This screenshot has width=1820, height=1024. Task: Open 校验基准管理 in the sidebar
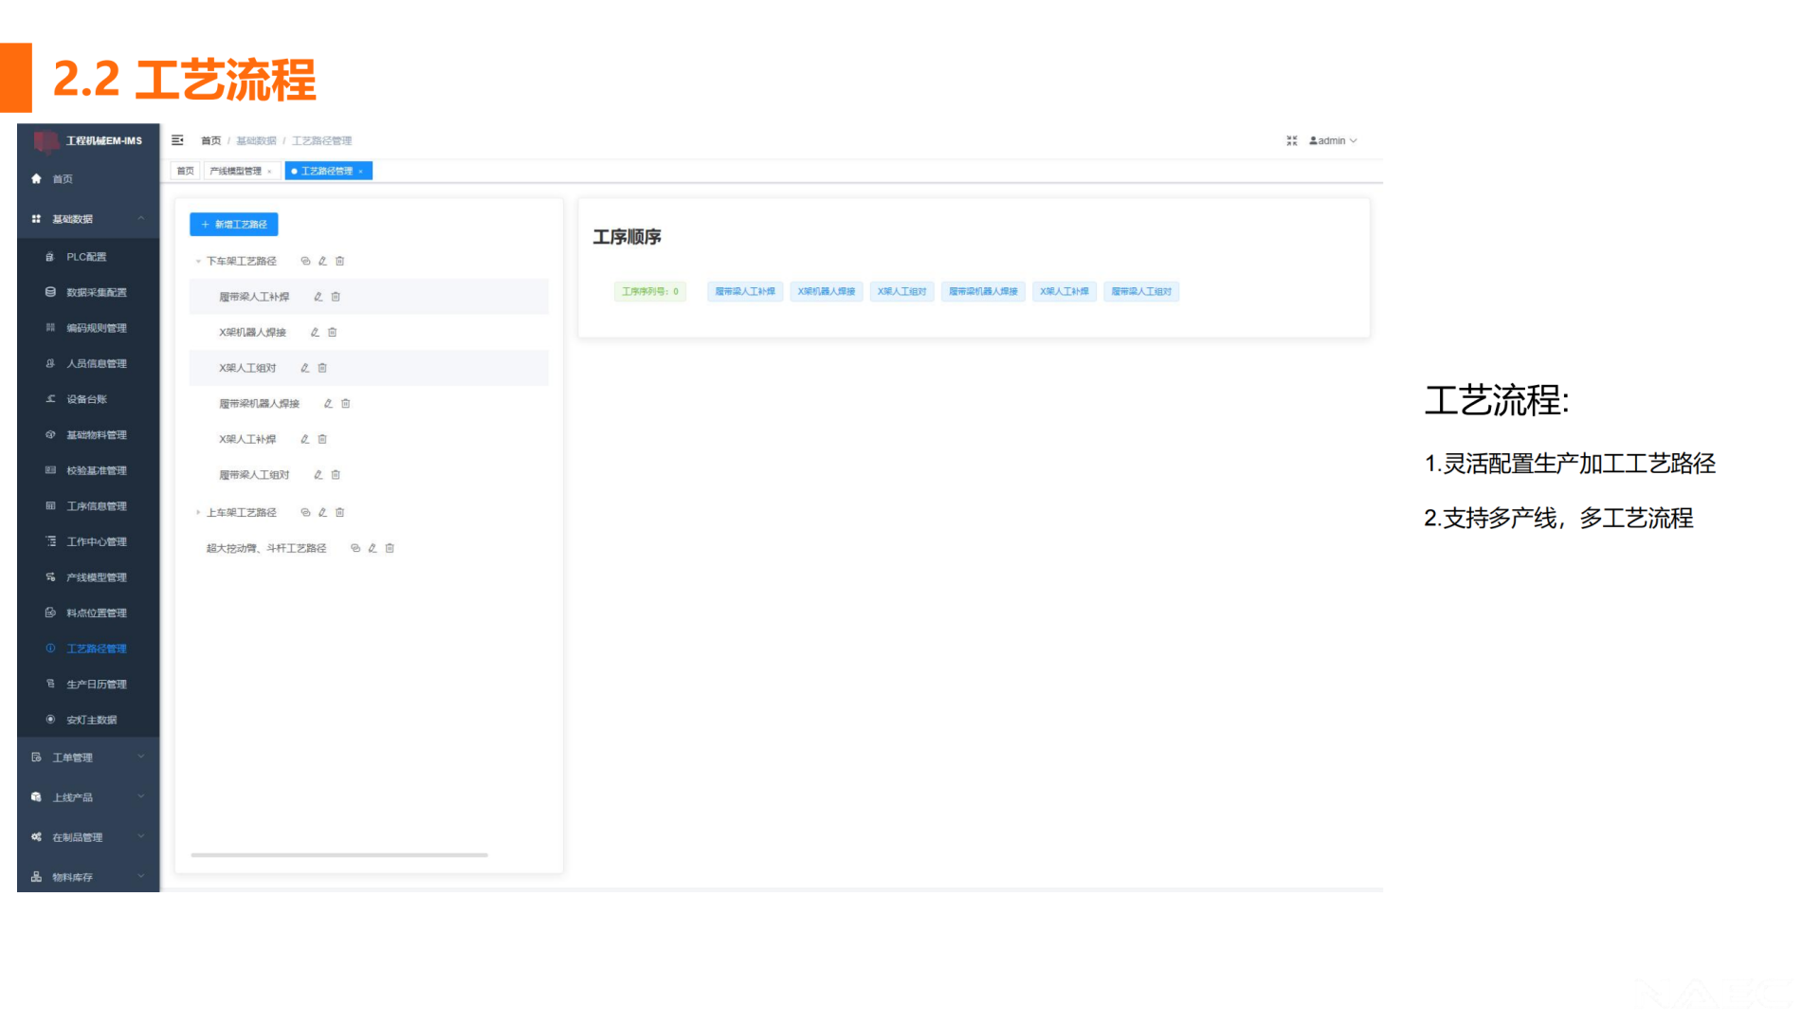pos(88,470)
